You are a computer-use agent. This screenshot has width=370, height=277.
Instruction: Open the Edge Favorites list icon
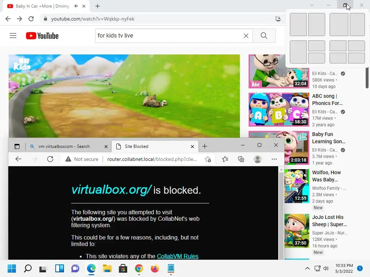pyautogui.click(x=225, y=159)
